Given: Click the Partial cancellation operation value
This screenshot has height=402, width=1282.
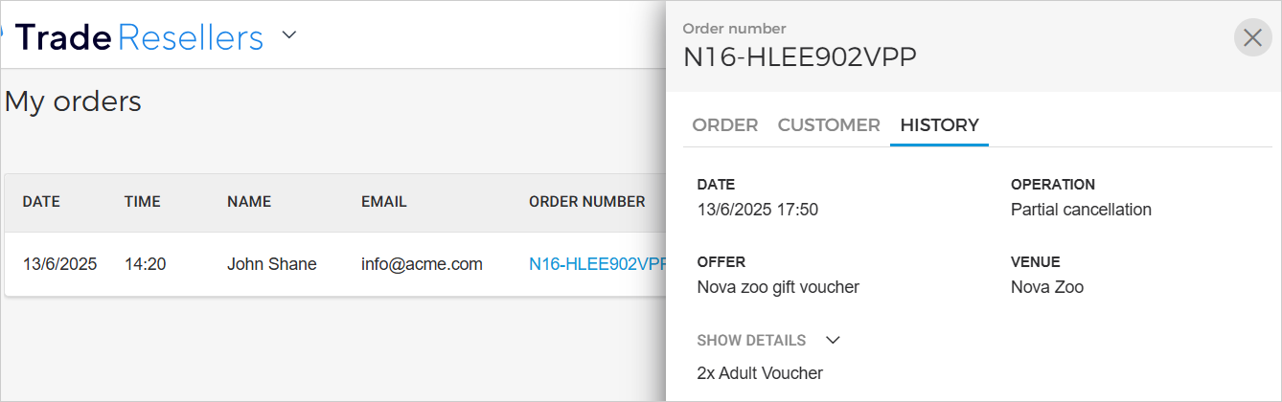Looking at the screenshot, I should tap(1081, 210).
